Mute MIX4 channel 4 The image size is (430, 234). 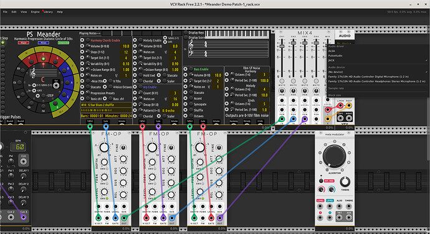click(x=316, y=81)
